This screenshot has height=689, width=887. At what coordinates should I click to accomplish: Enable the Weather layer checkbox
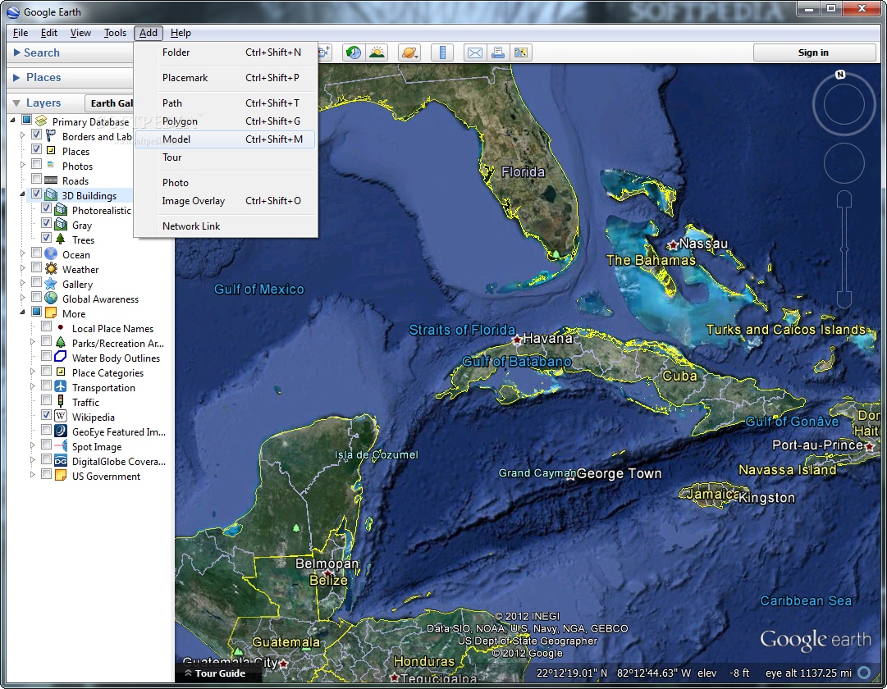36,267
